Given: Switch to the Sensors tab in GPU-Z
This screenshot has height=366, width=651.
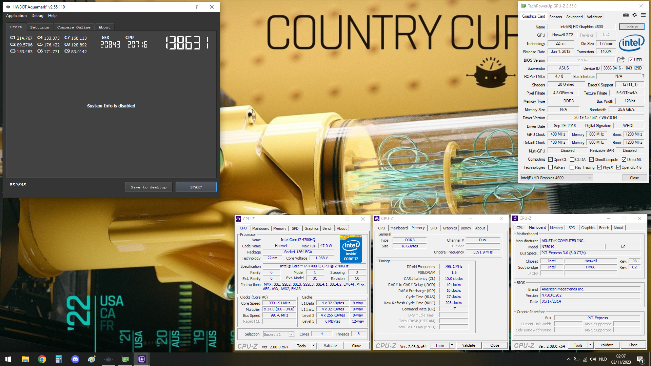Looking at the screenshot, I should [x=555, y=17].
